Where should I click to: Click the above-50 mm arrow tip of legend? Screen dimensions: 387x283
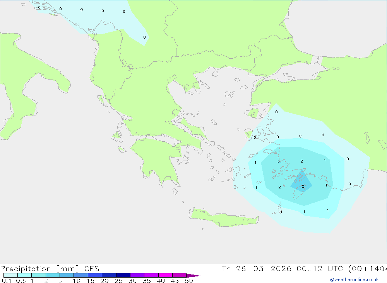pos(193,276)
